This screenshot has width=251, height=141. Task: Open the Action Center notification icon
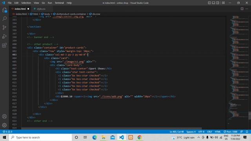point(245,137)
